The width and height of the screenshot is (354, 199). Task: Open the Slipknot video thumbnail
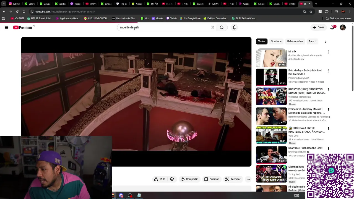[271, 174]
